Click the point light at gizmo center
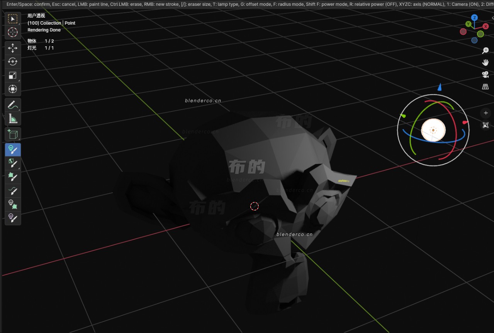This screenshot has height=333, width=494. [433, 130]
